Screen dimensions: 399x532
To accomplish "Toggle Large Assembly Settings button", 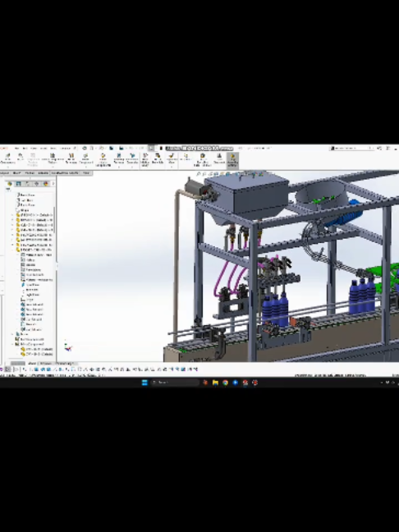I will coord(232,160).
